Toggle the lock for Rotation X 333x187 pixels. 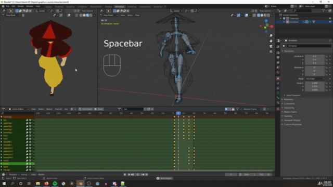[326, 68]
